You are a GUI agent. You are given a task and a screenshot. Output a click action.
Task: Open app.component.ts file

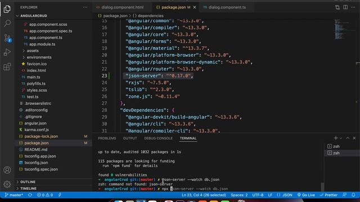tap(46, 38)
